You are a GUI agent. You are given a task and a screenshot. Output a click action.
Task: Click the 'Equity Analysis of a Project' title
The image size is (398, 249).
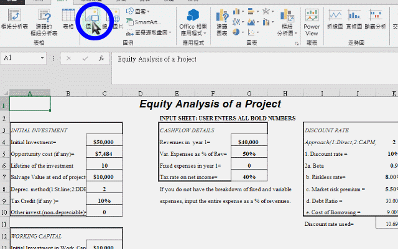coord(210,104)
